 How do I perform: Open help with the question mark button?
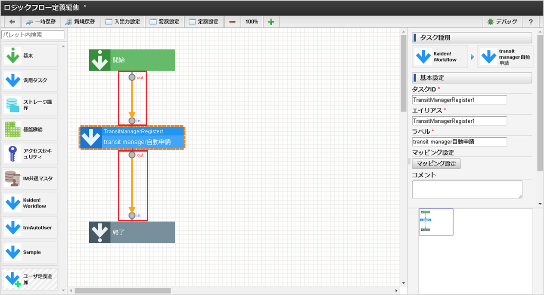coord(531,22)
